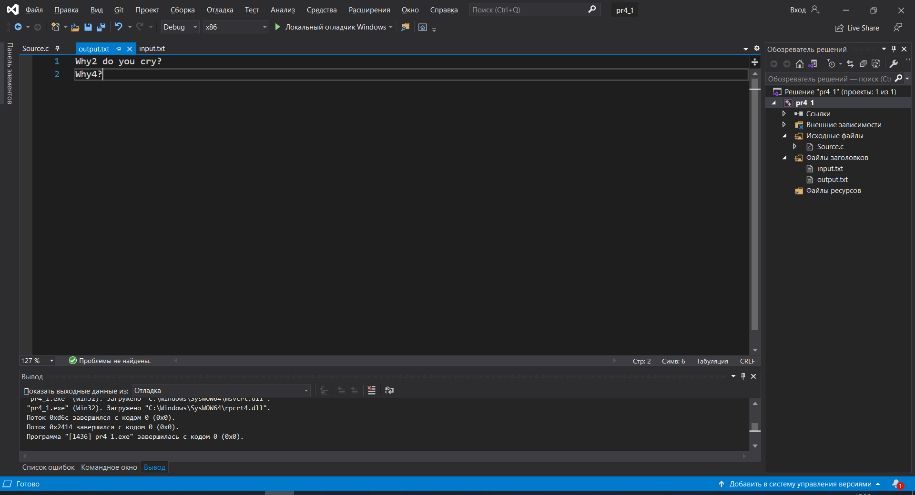This screenshot has height=495, width=915.
Task: Open Properties wrench icon in Solution Explorer
Action: pos(894,64)
